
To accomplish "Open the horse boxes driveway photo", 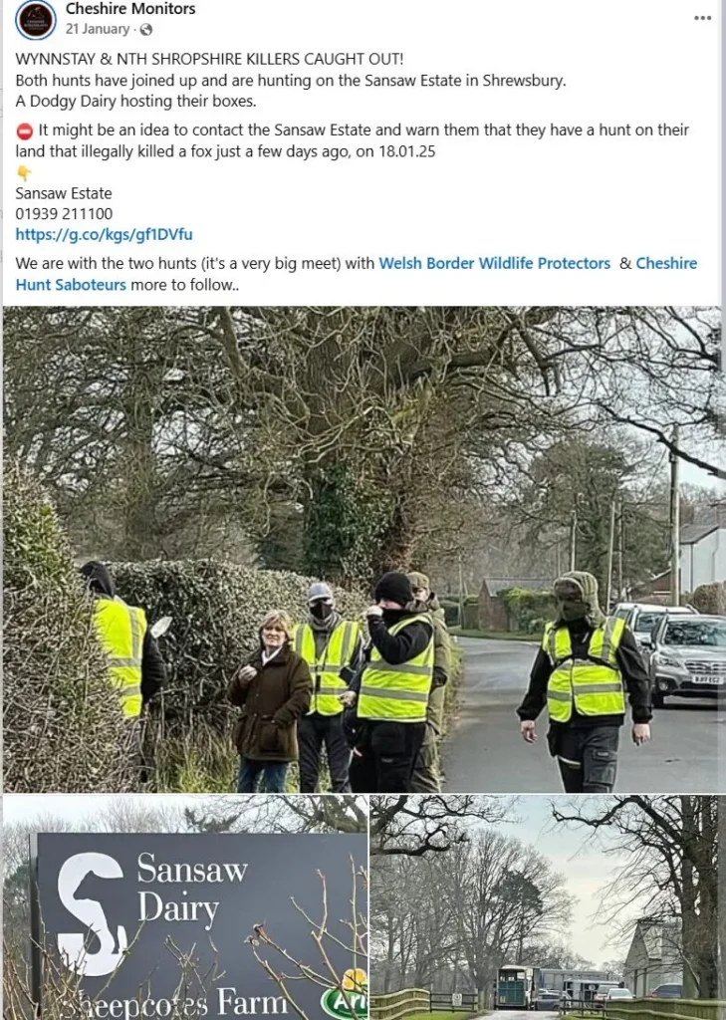I will tap(548, 907).
